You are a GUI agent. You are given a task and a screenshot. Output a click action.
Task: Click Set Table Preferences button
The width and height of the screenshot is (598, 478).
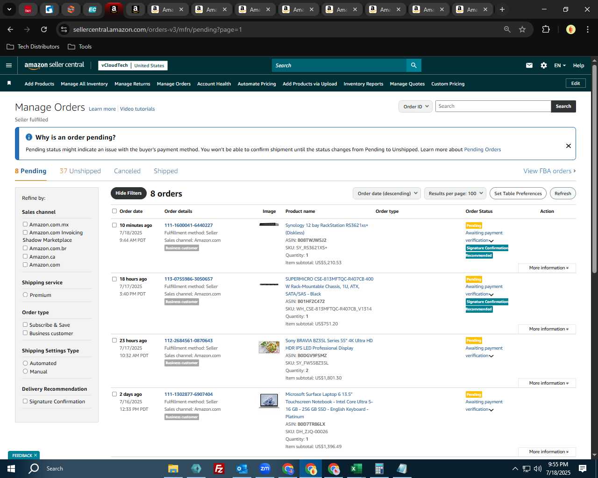pos(518,193)
